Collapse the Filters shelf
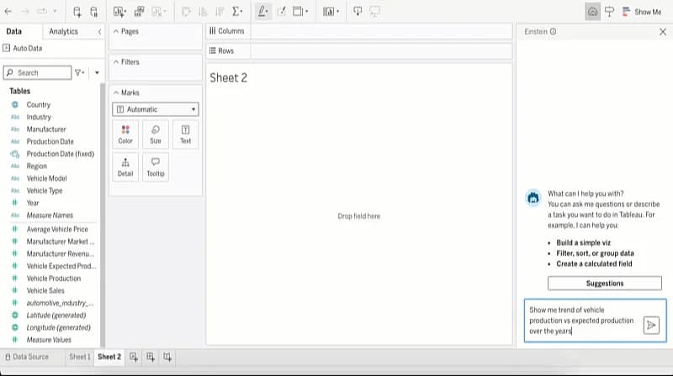 coord(115,62)
